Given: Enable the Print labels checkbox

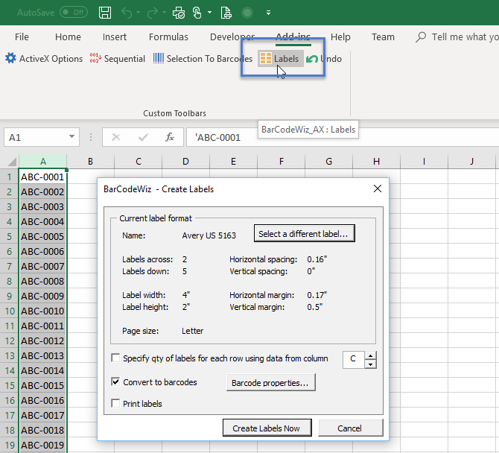Looking at the screenshot, I should click(x=115, y=403).
